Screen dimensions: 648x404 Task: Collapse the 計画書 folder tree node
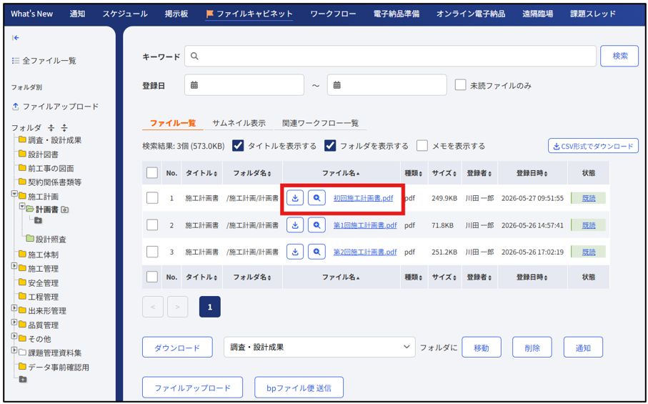pyautogui.click(x=22, y=207)
